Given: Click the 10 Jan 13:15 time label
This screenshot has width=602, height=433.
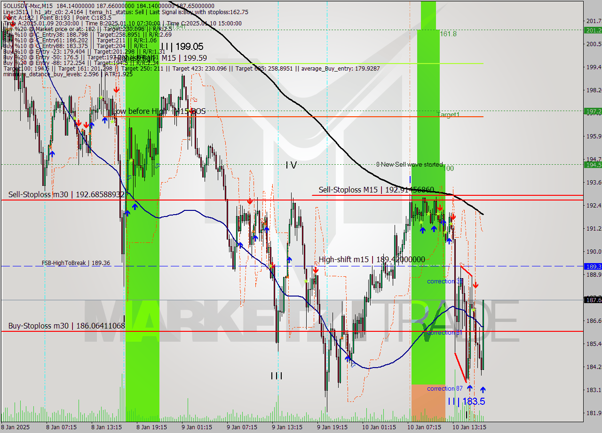Looking at the screenshot, I should (x=469, y=427).
